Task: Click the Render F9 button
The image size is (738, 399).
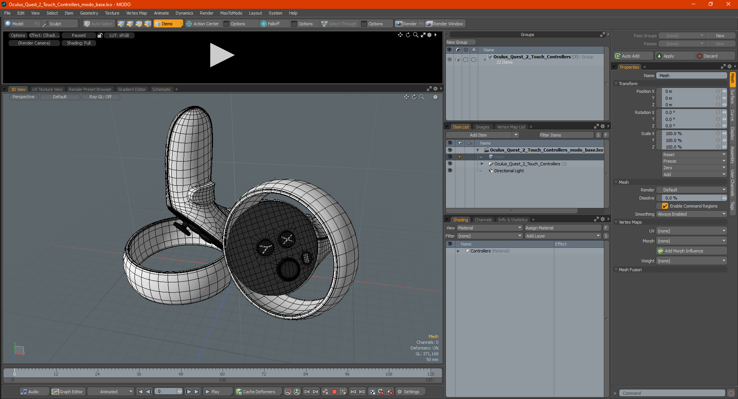Action: click(x=409, y=24)
